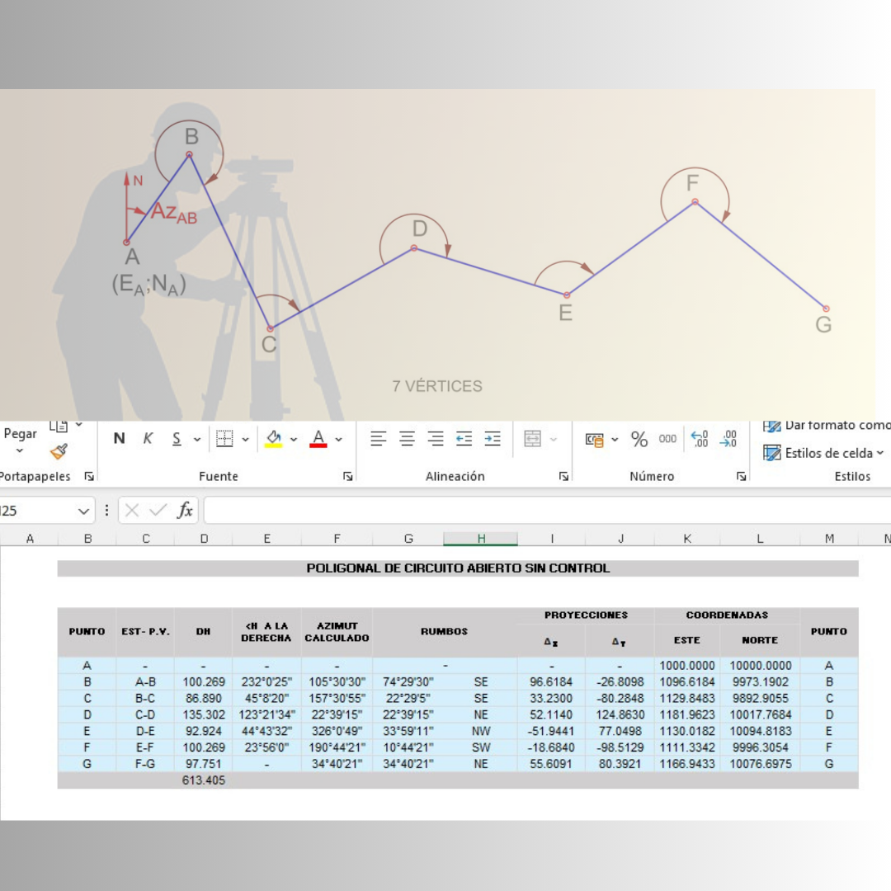Apply the yellow fill color bucket
Viewport: 891px width, 891px height.
[x=274, y=439]
